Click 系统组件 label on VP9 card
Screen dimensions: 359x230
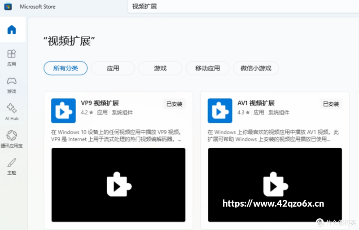coord(122,112)
